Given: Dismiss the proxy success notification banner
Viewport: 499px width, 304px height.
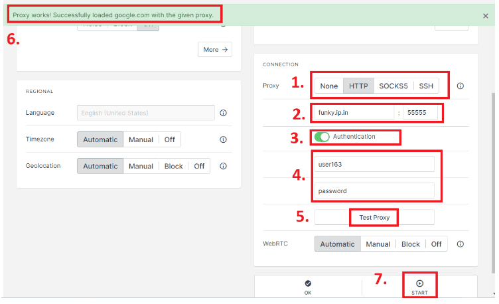Looking at the screenshot, I should coord(486,15).
